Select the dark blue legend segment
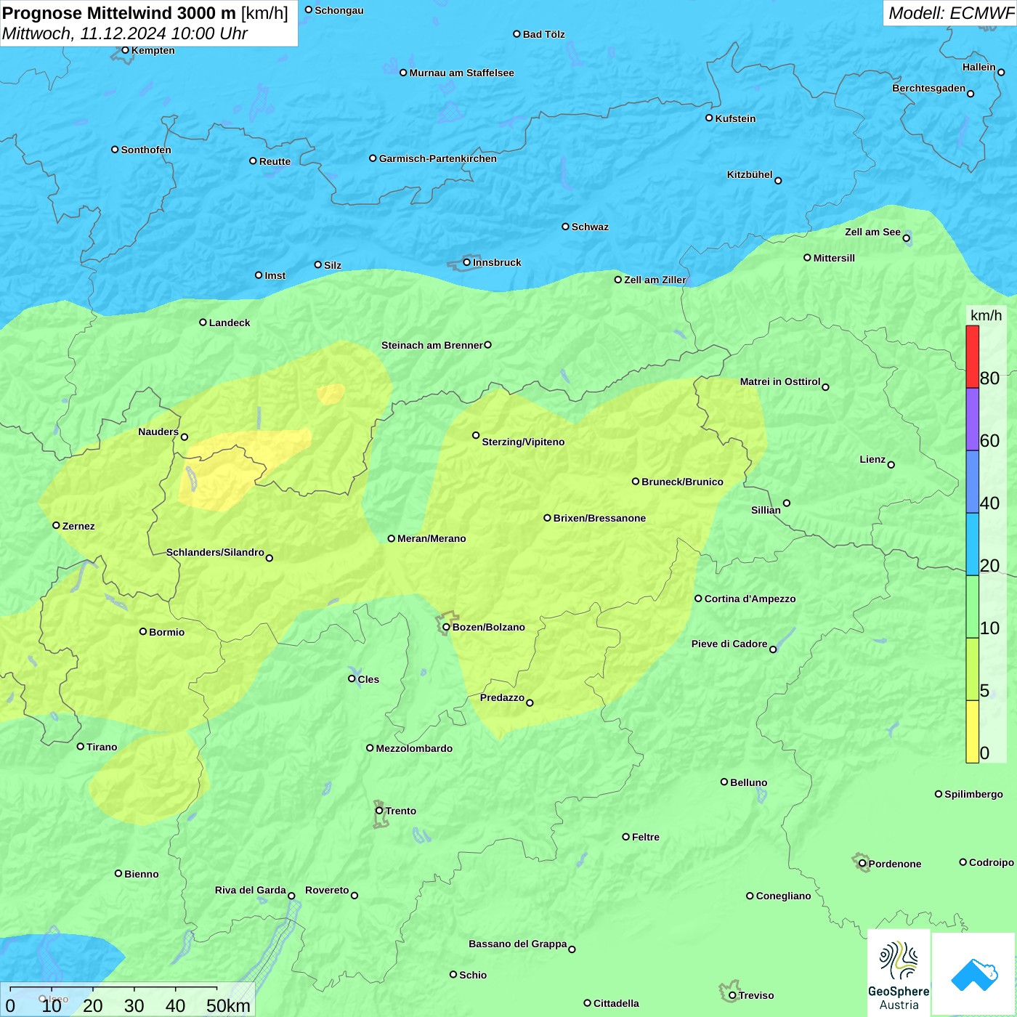The image size is (1017, 1017). (x=972, y=482)
